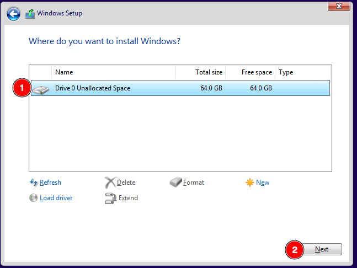Click the Type column header
The image size is (357, 268).
click(303, 72)
